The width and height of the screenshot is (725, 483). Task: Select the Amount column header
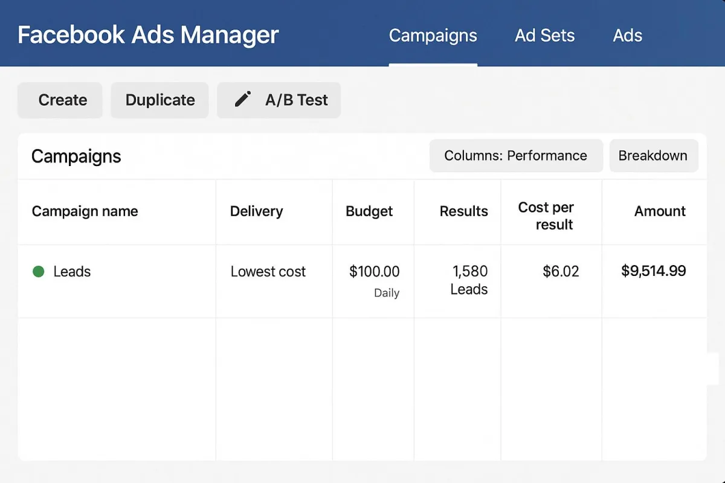[x=660, y=211]
